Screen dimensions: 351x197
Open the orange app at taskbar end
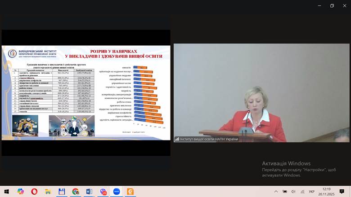(x=130, y=192)
